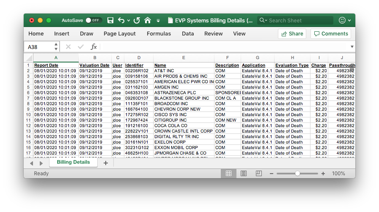The height and width of the screenshot is (212, 379).
Task: Click the cell EXXON MOBIL CORP
Action: (x=184, y=147)
